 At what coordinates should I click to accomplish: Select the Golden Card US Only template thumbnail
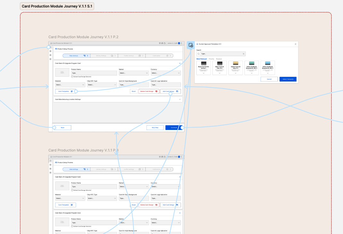236,63
